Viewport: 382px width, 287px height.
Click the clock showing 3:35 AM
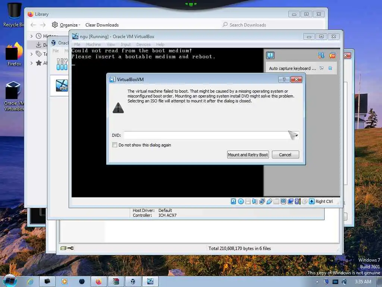363,282
